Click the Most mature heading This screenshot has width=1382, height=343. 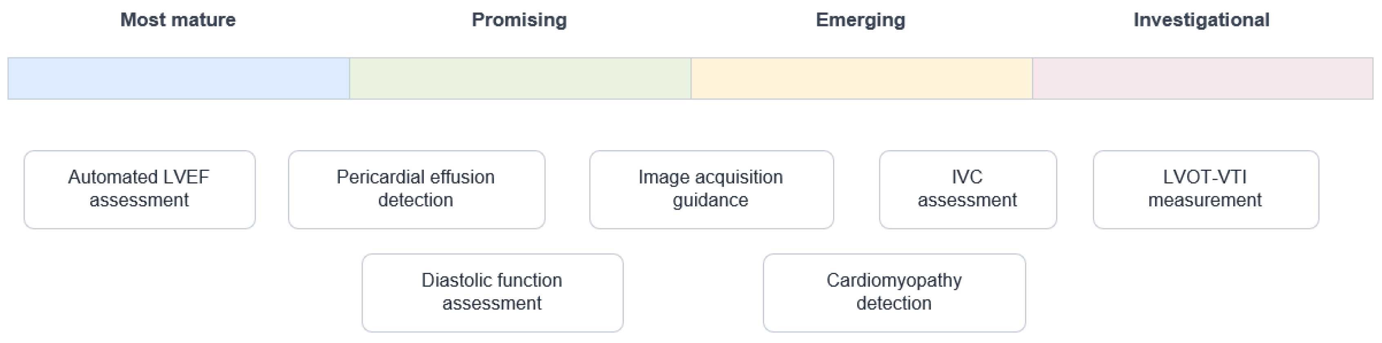pos(178,20)
